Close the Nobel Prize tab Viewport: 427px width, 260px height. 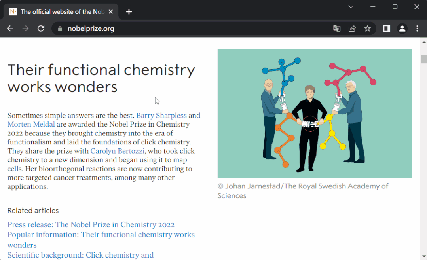point(111,12)
